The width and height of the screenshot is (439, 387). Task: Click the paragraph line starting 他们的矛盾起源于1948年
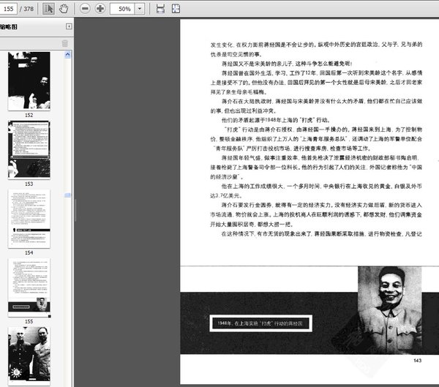pos(276,120)
